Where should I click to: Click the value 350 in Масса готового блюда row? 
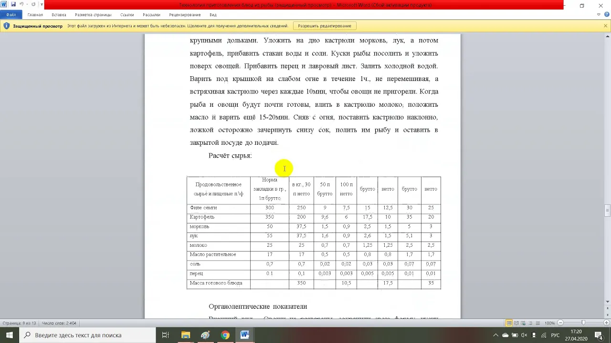coord(301,283)
